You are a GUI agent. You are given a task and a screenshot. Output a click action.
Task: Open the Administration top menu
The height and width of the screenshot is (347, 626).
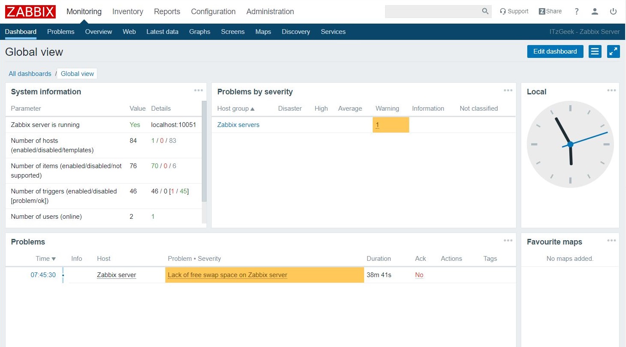(270, 12)
